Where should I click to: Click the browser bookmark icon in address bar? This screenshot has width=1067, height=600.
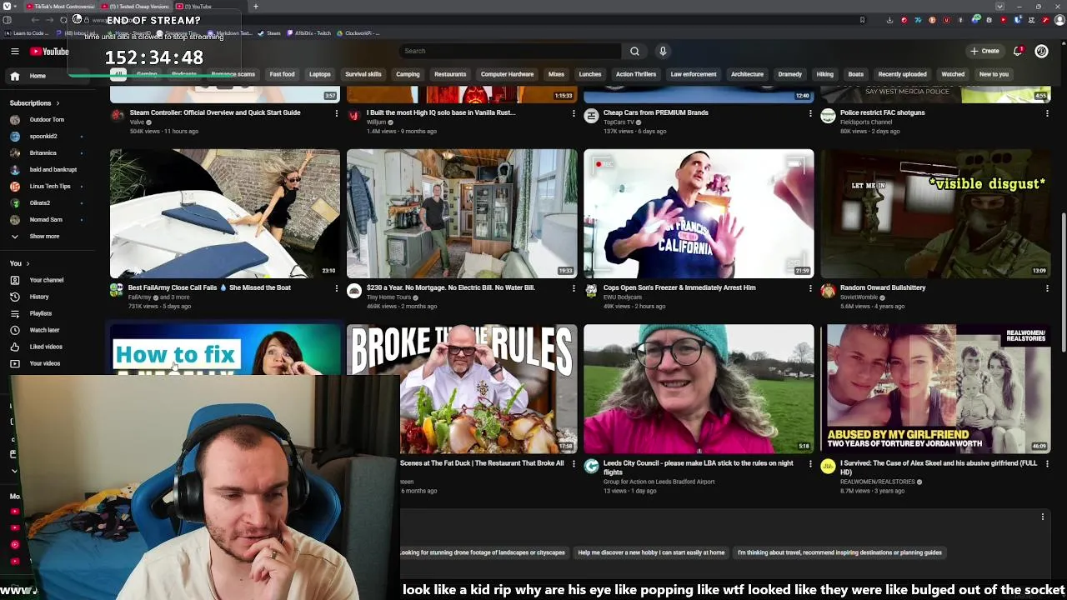pos(862,20)
